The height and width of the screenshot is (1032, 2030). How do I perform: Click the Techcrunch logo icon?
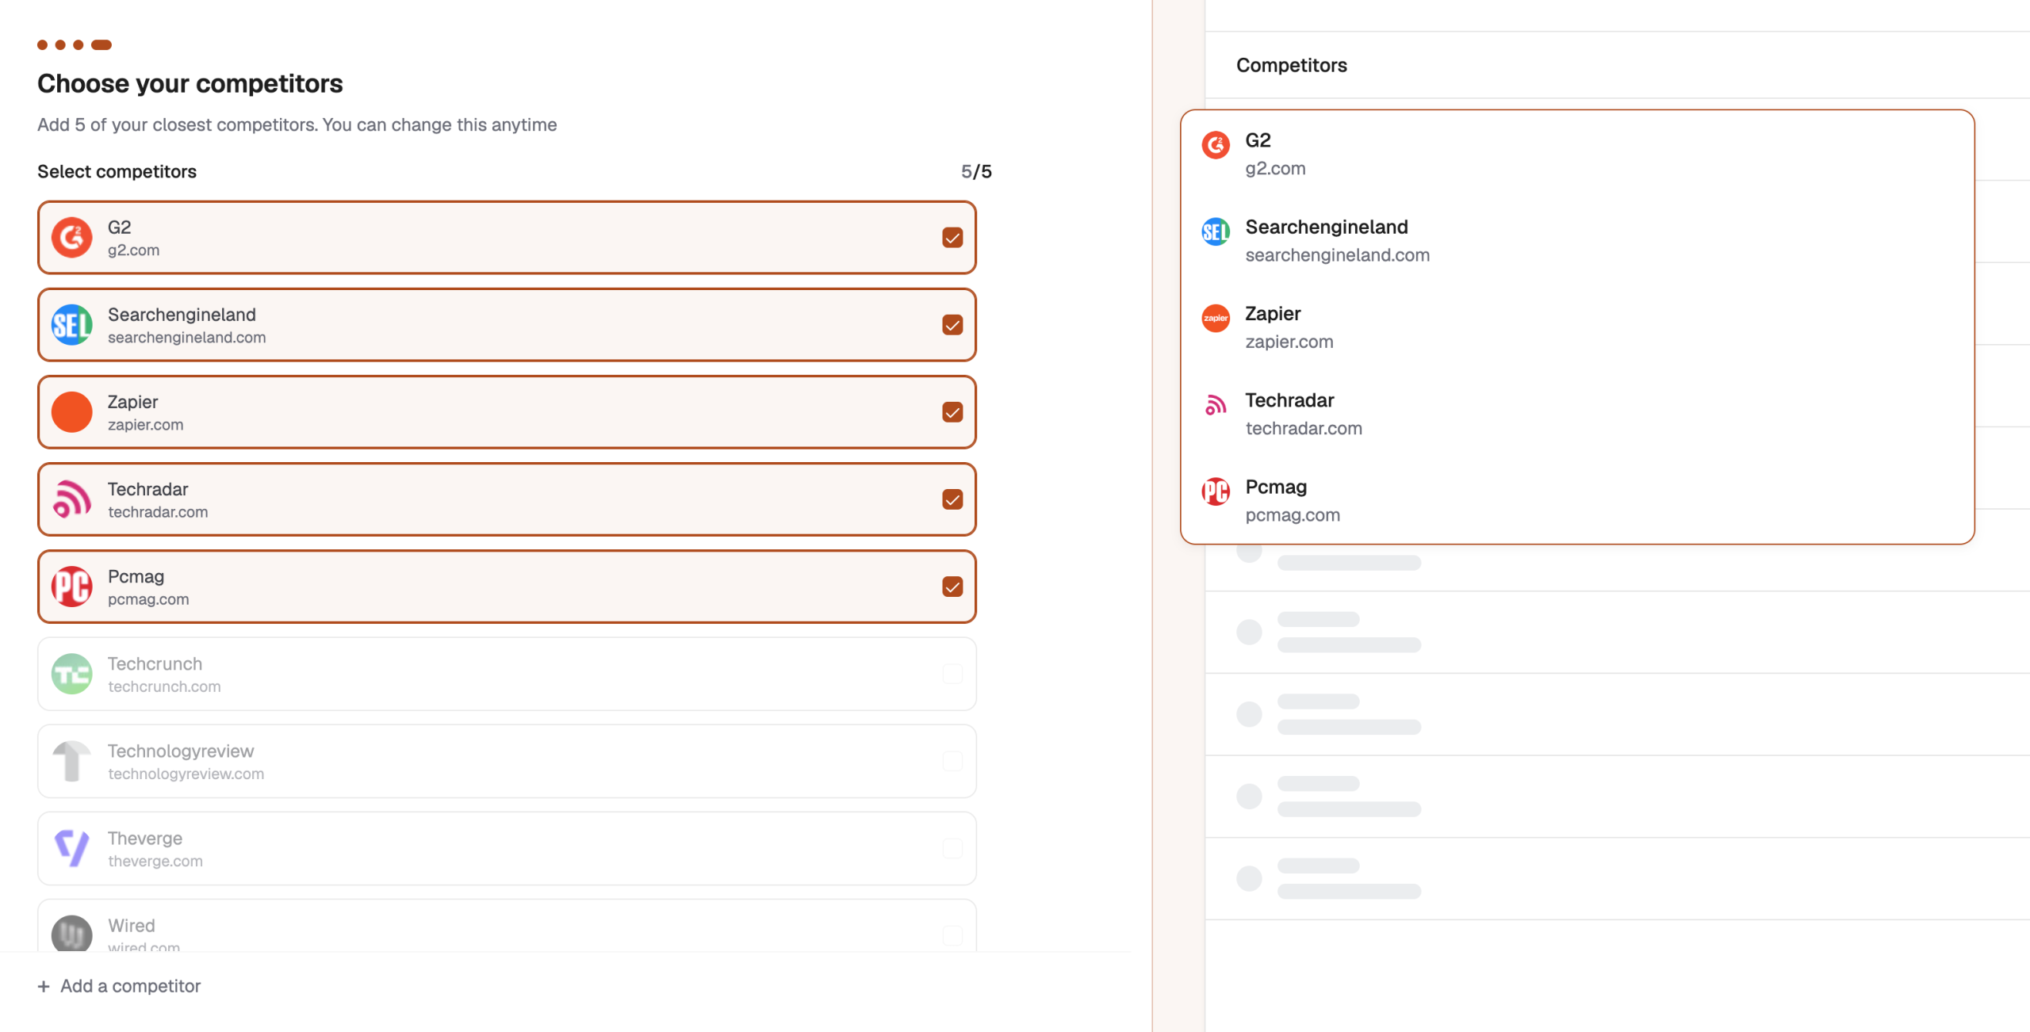[x=71, y=674]
